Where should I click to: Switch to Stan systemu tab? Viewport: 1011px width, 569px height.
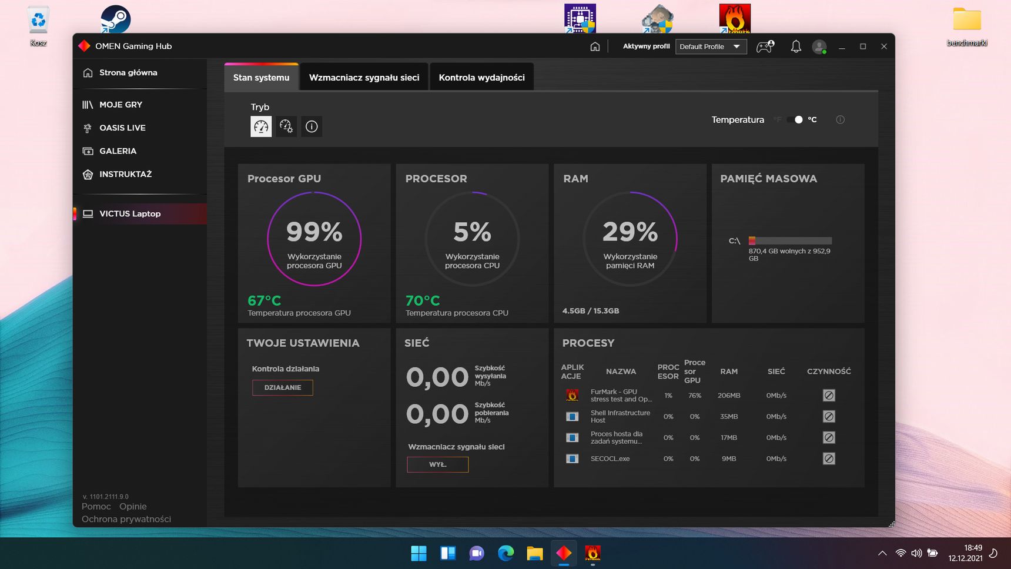(x=262, y=78)
